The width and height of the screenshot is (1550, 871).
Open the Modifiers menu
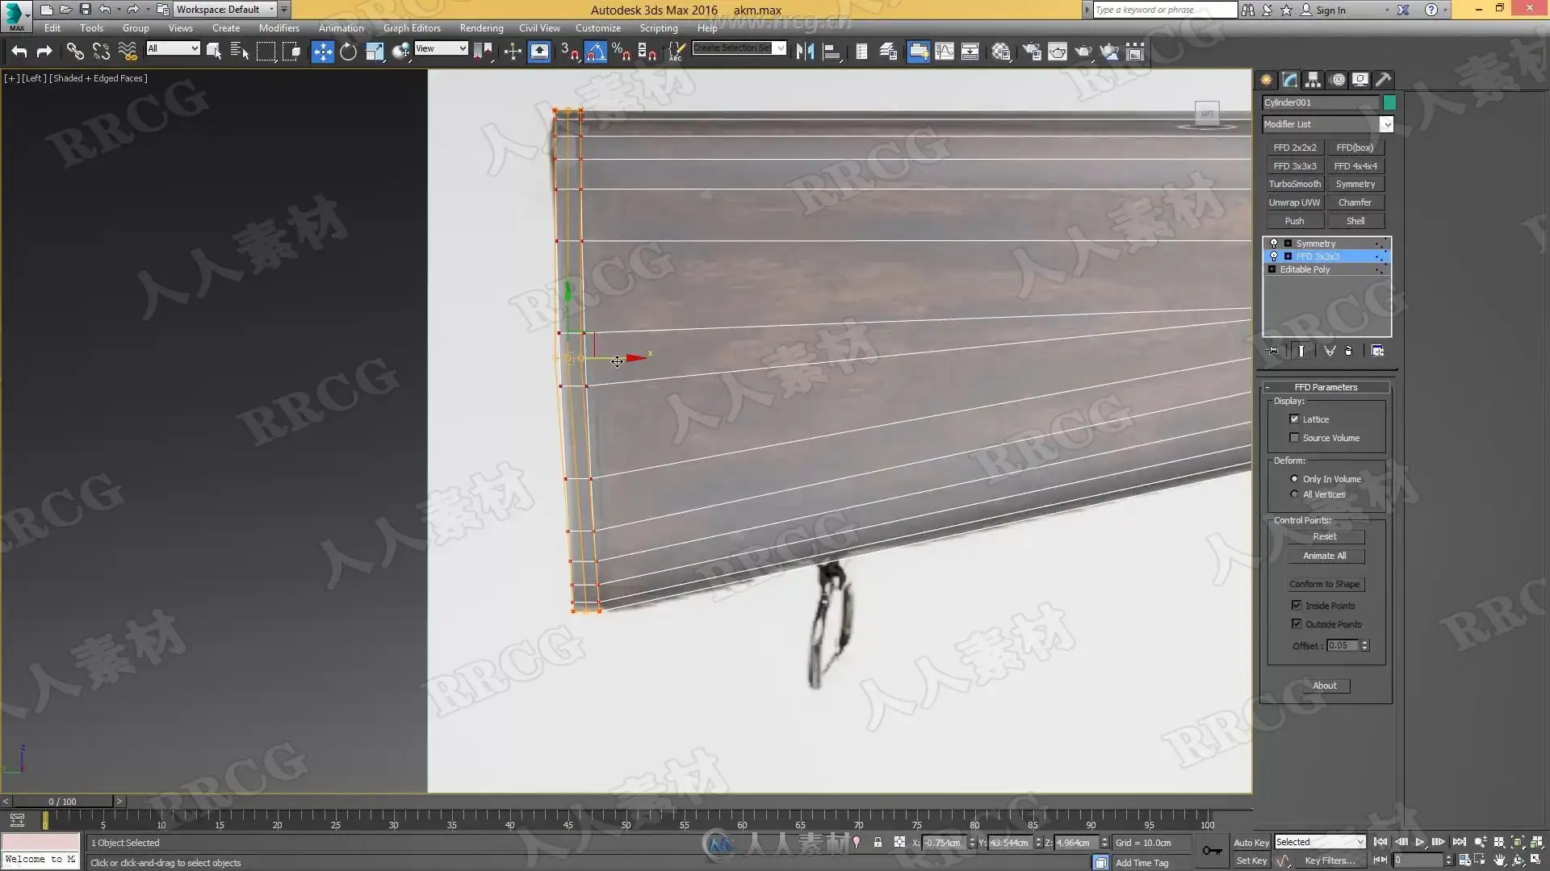[279, 28]
